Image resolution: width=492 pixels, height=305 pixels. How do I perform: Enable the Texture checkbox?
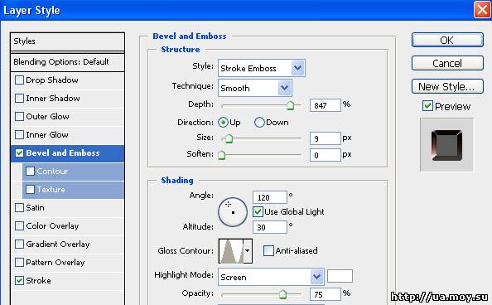pos(30,190)
